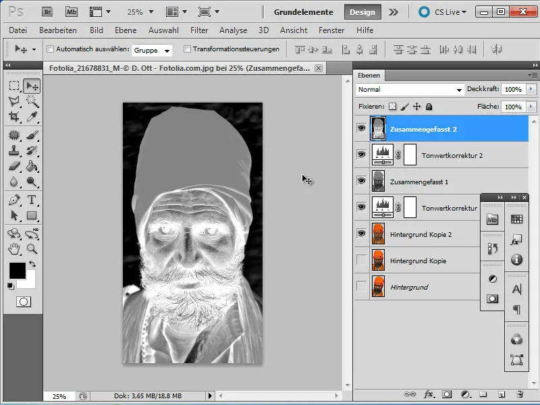Select the Hand tool
The width and height of the screenshot is (540, 405).
(x=14, y=248)
